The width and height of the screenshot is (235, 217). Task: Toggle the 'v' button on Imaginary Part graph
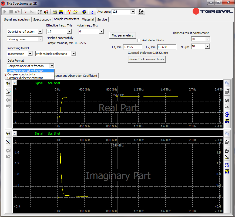pos(15,133)
